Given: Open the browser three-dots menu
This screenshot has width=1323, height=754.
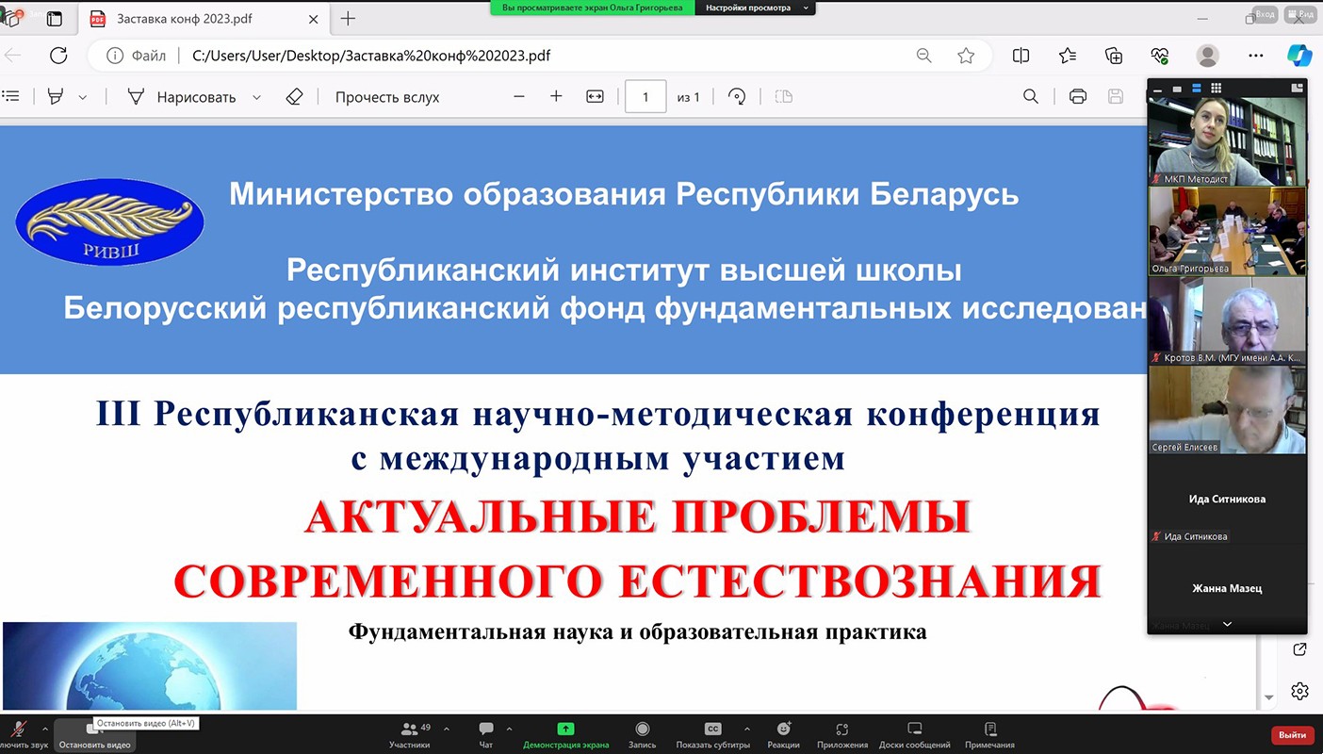Looking at the screenshot, I should [x=1255, y=56].
